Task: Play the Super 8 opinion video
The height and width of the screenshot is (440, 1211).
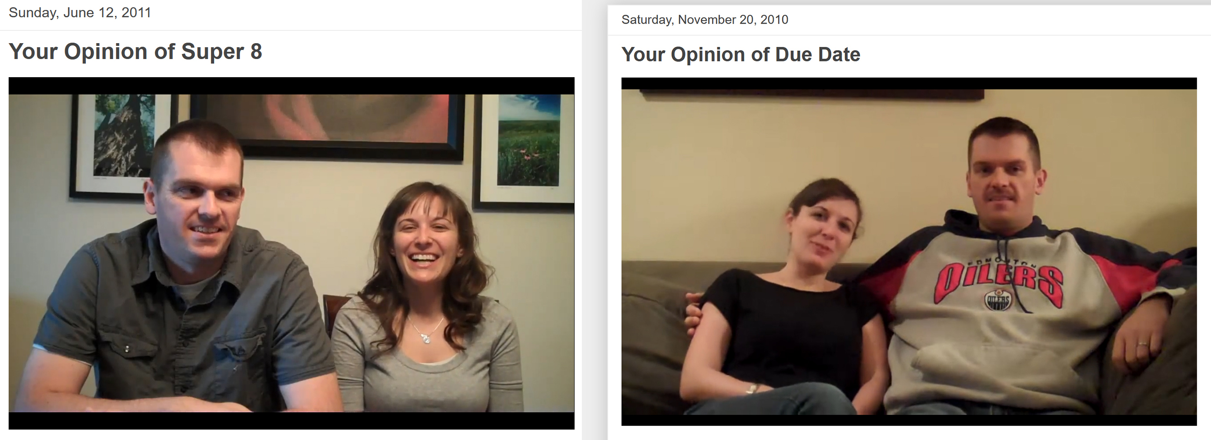Action: pyautogui.click(x=291, y=253)
